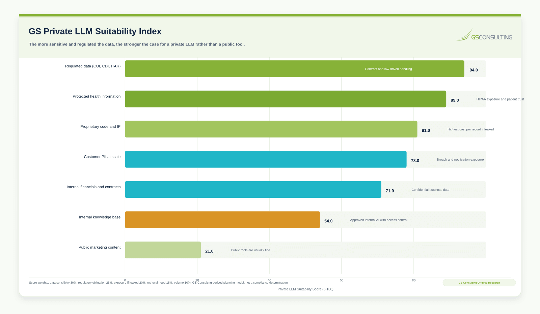Click the subtitle about sensitive and regulated data
540x314 pixels.
point(137,44)
